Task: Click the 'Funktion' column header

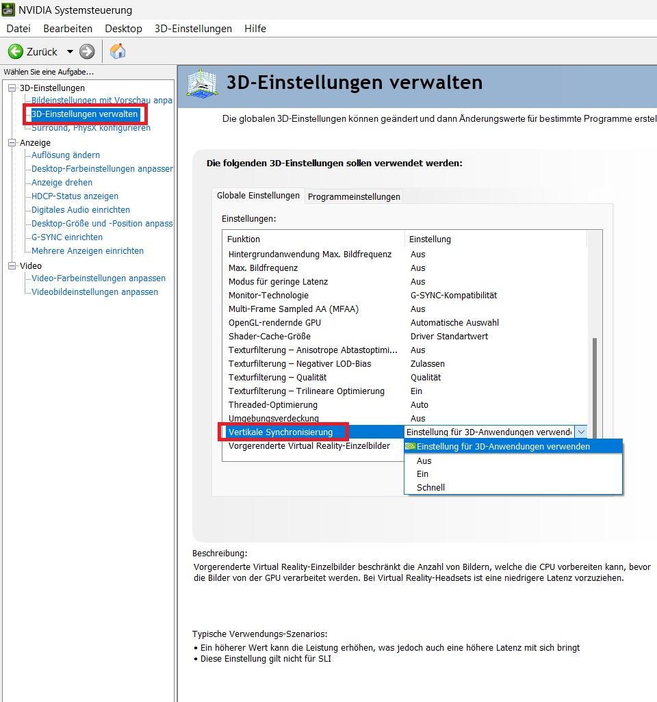Action: 313,239
